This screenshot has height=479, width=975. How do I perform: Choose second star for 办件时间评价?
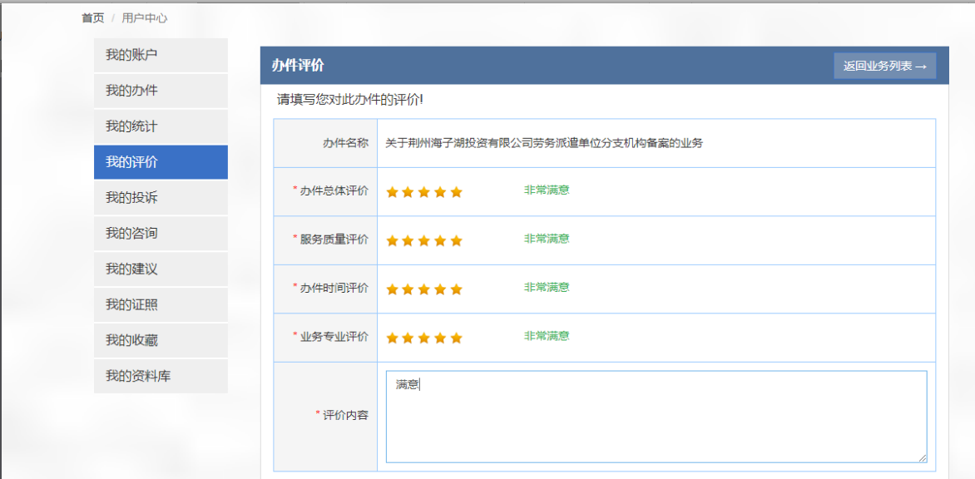point(408,289)
